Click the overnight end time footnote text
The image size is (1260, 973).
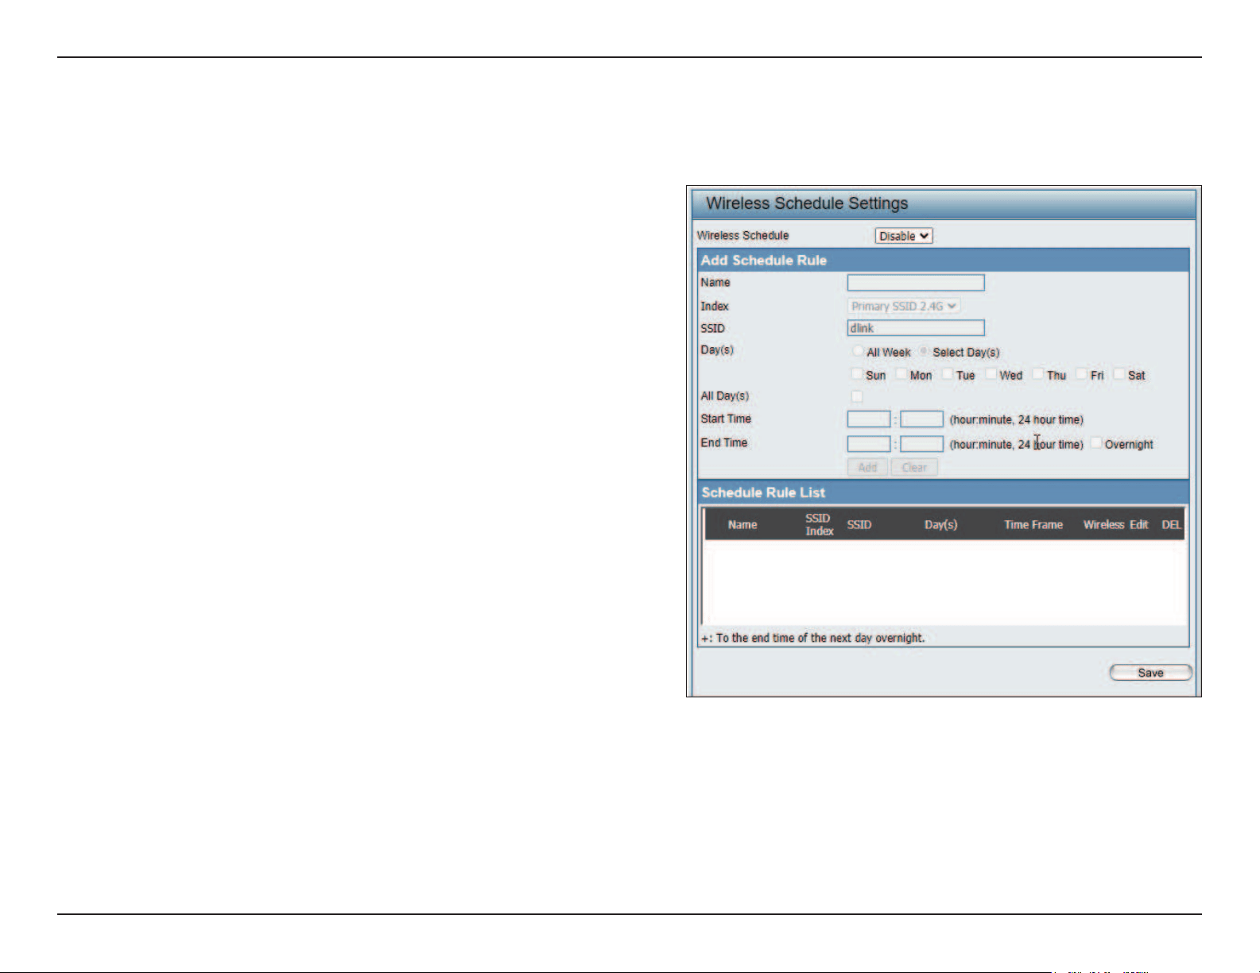pos(812,638)
